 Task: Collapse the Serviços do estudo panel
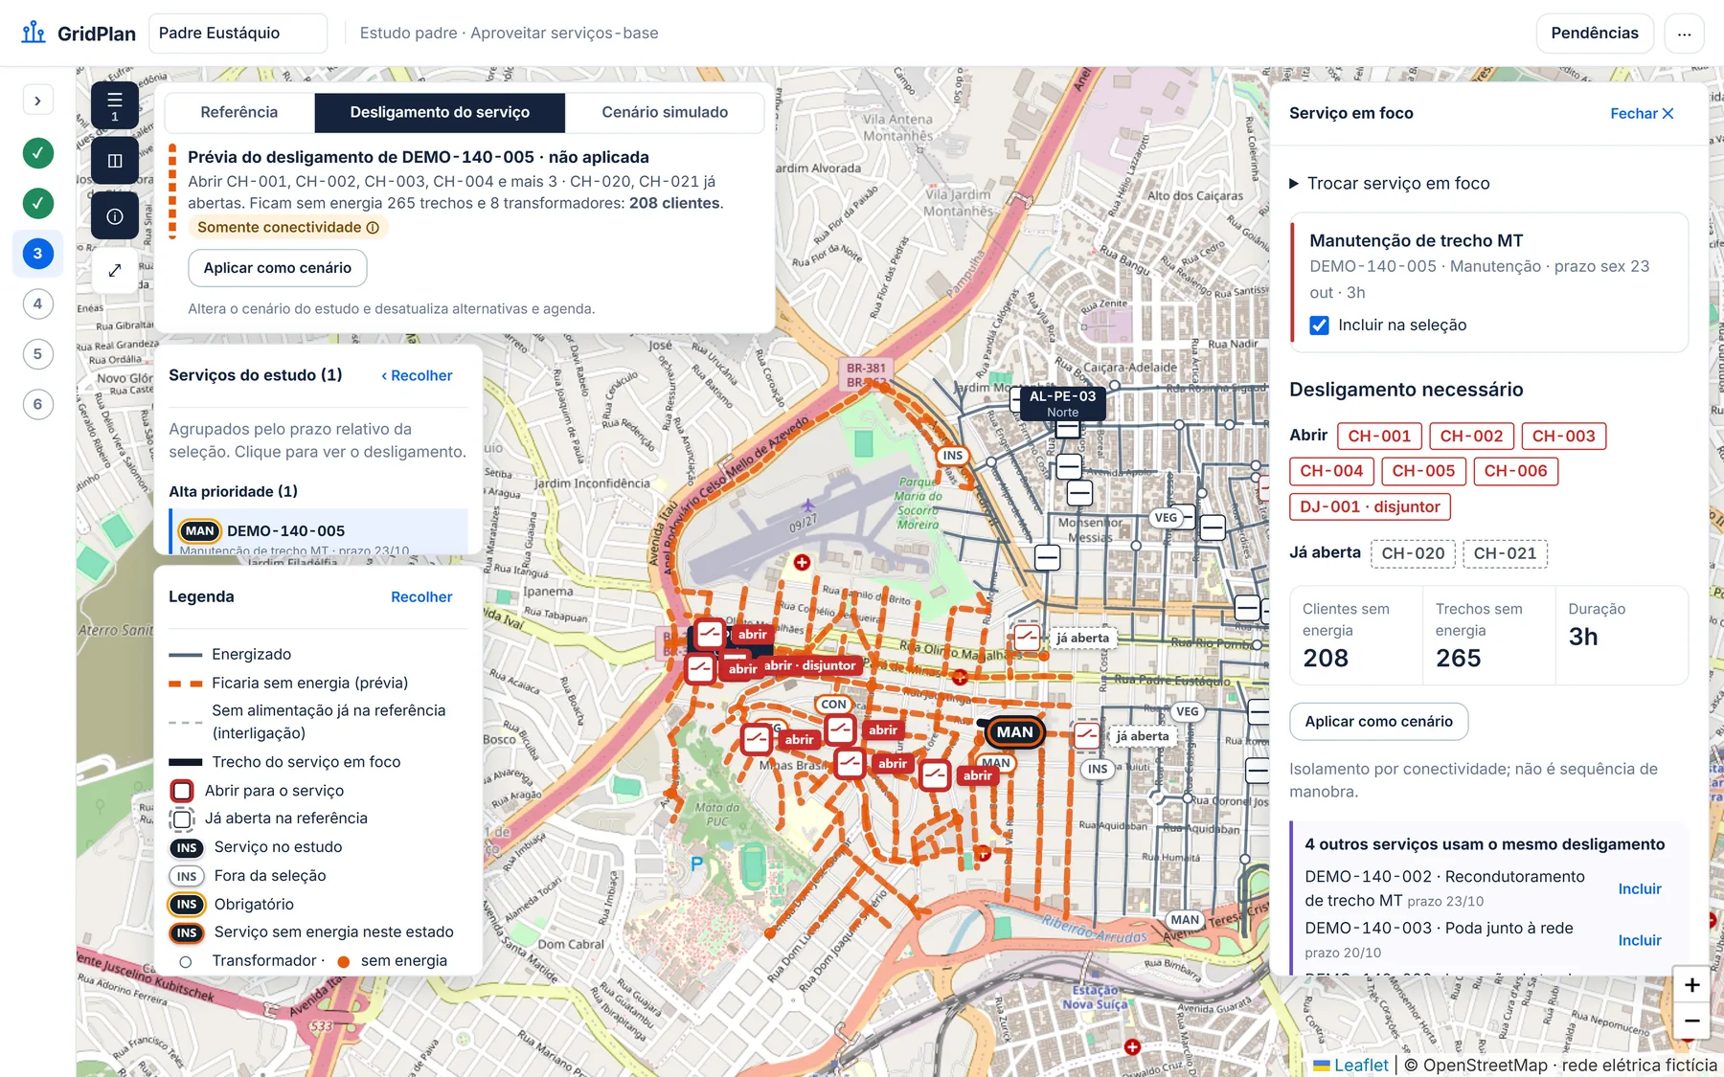(x=417, y=375)
